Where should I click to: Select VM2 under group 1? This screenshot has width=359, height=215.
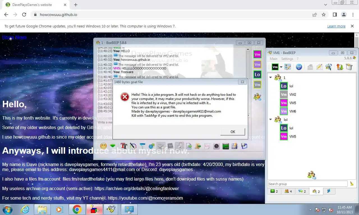[x=293, y=94]
